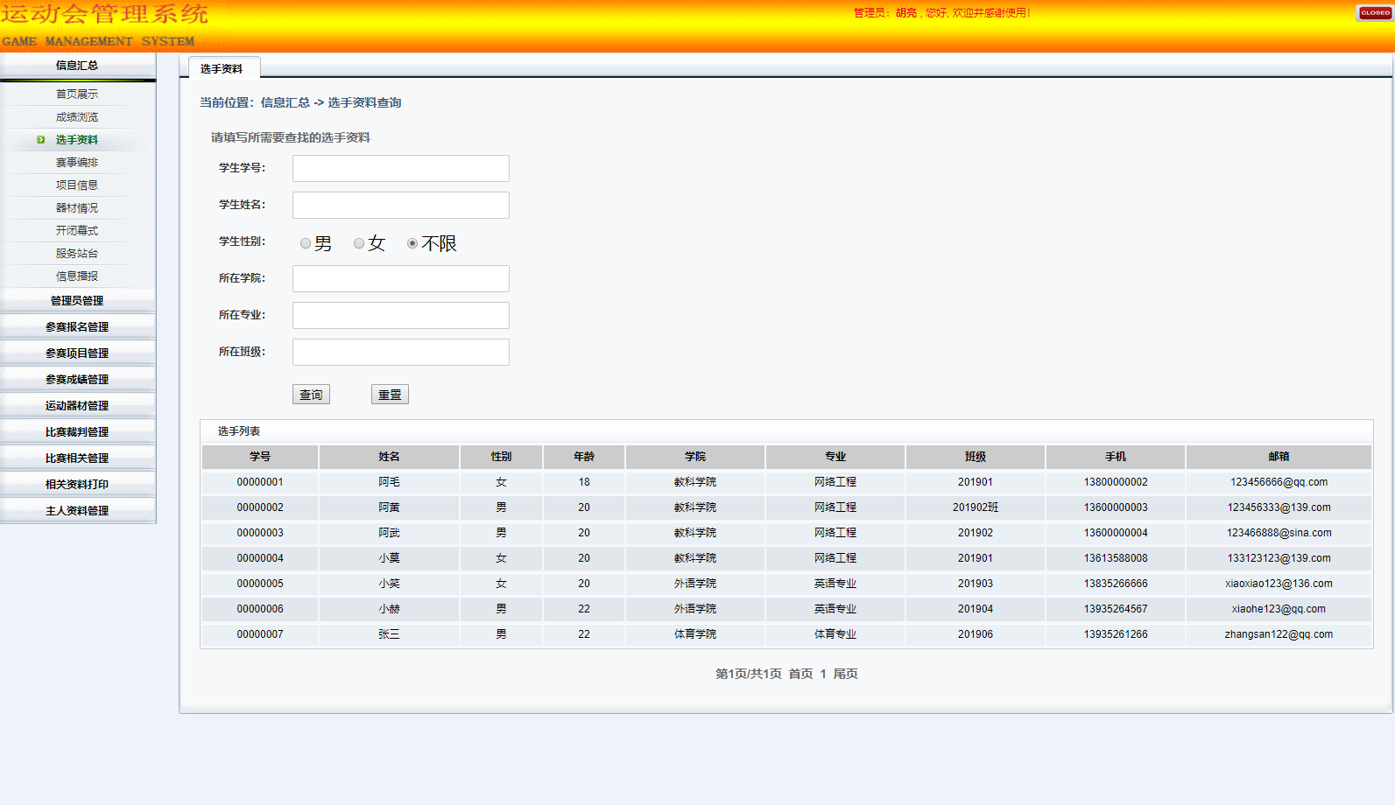The width and height of the screenshot is (1395, 805).
Task: Click student ID cell 00000005
Action: [x=260, y=584]
